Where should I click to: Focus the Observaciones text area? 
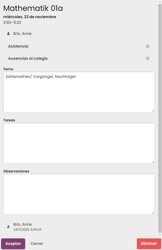[79, 194]
